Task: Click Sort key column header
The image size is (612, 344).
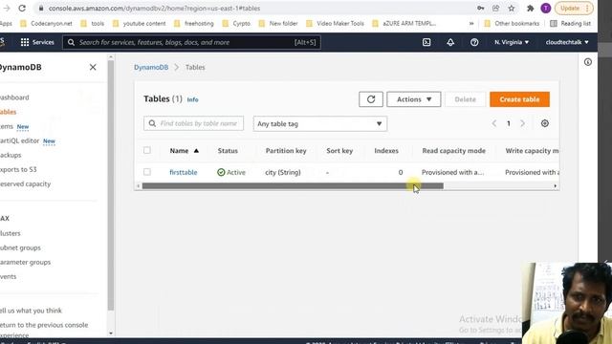Action: pos(339,151)
